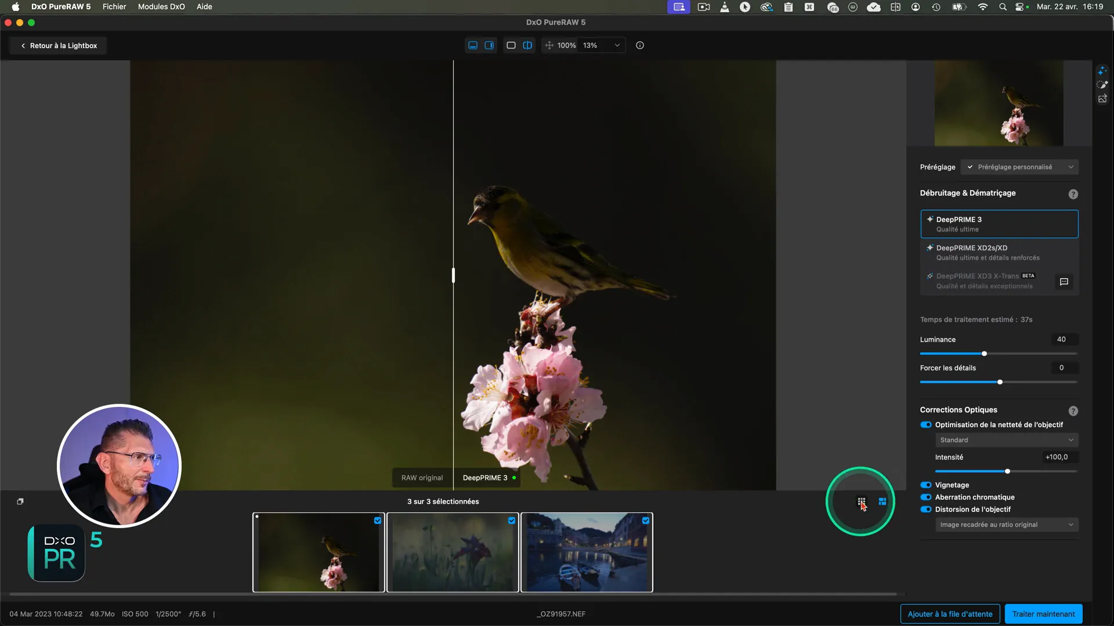Viewport: 1114px width, 626px height.
Task: Toggle the bottom filmstrip panel icon
Action: click(x=473, y=45)
